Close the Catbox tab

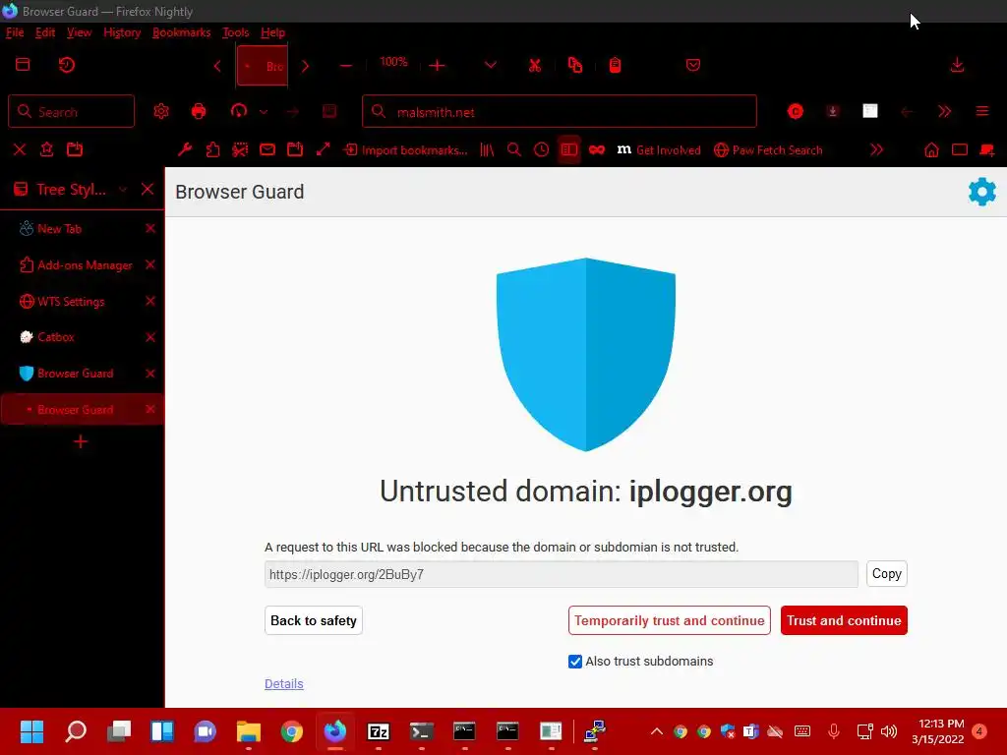(x=150, y=337)
